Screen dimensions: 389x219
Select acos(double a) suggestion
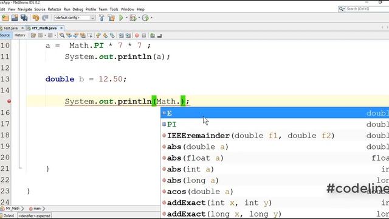(x=275, y=192)
